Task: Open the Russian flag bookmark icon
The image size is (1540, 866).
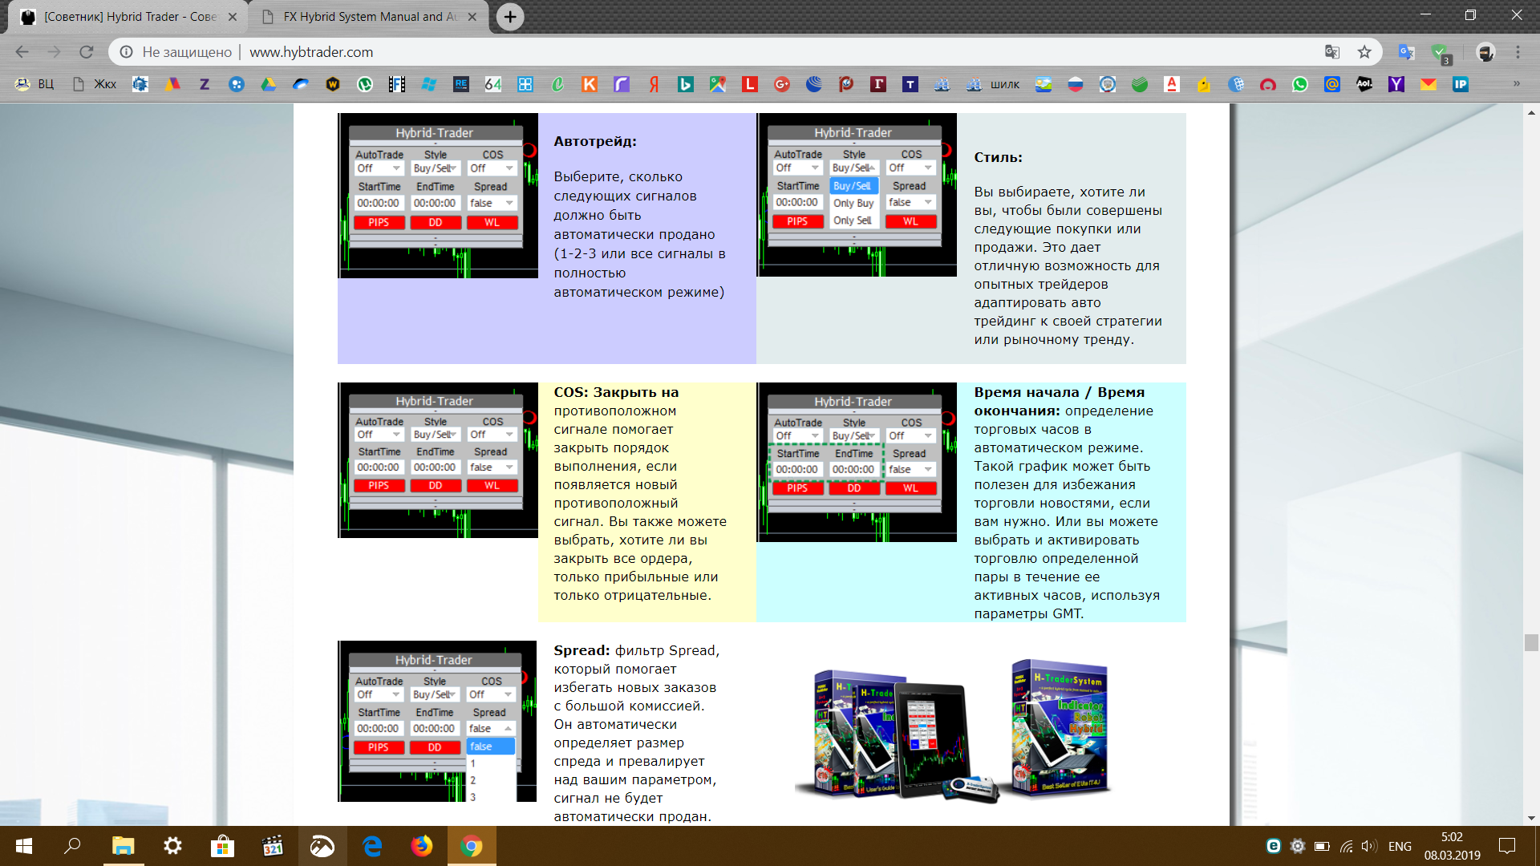Action: point(1076,84)
